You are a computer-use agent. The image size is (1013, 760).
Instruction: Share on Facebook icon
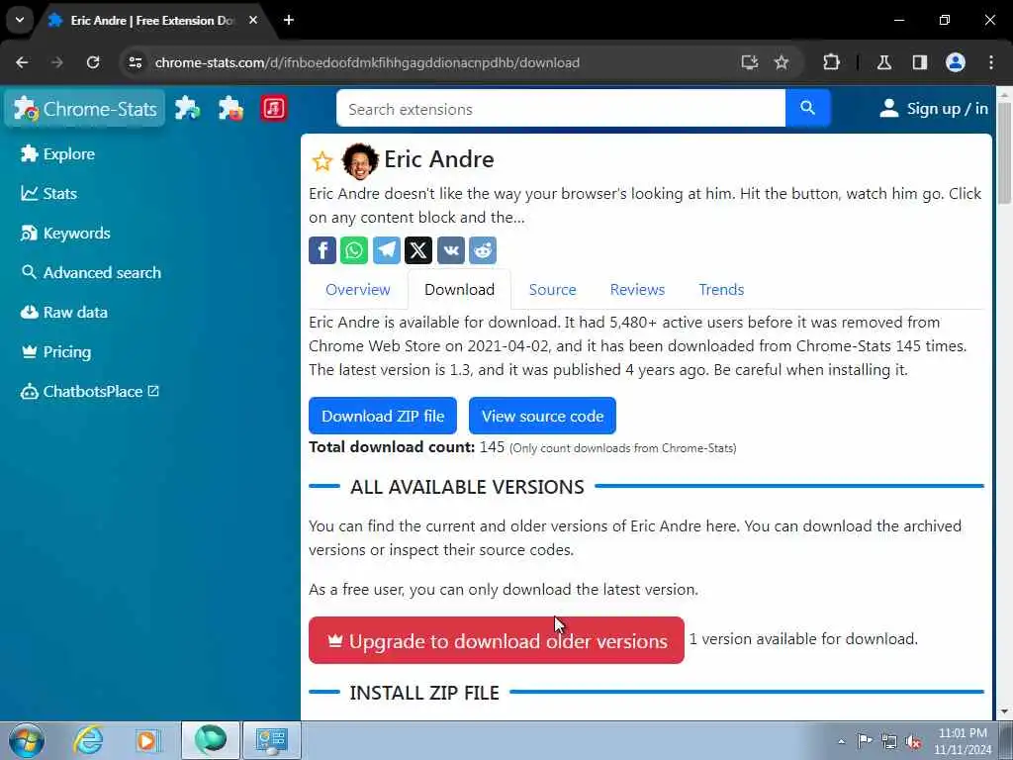pos(322,250)
